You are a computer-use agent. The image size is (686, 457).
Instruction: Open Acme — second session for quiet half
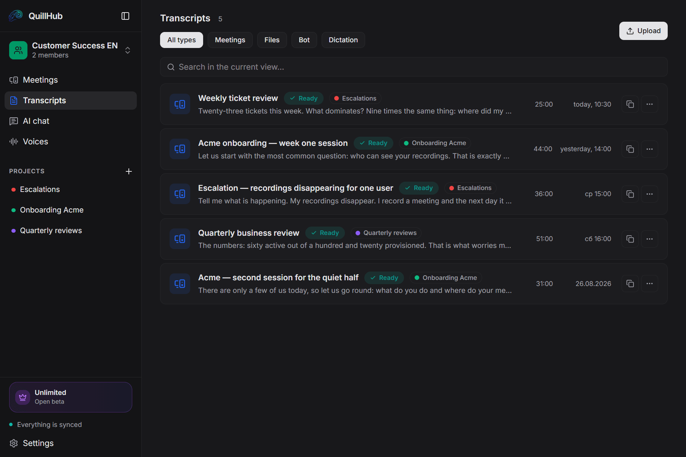point(278,278)
